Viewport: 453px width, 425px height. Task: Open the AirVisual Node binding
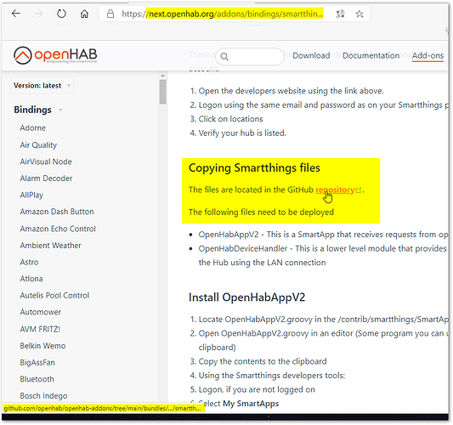[46, 161]
